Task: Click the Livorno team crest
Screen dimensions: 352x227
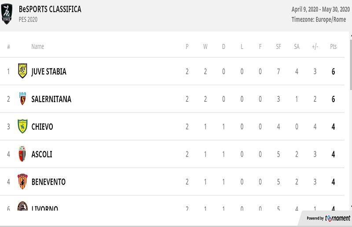Action: tap(22, 206)
